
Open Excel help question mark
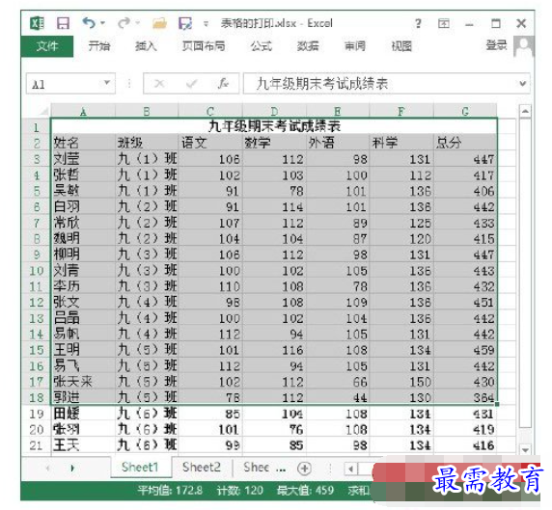(x=418, y=23)
